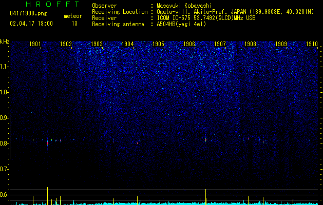The image size is (323, 205).
Task: Click the 1901 time marker
Action: (35, 44)
